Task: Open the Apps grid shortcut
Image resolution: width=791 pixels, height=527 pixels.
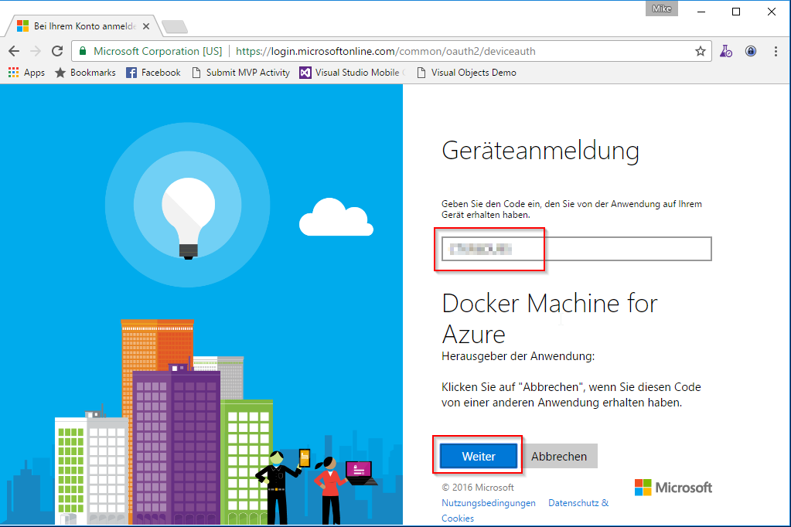Action: click(26, 73)
